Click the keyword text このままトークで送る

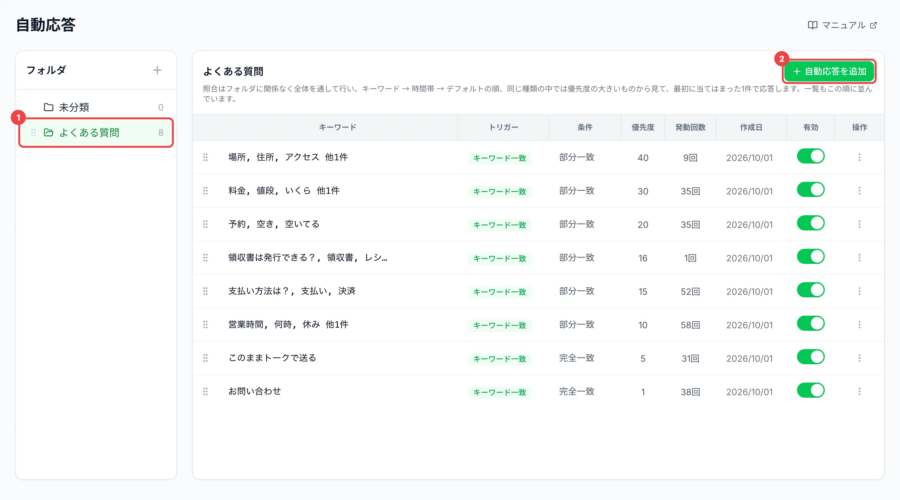click(272, 358)
